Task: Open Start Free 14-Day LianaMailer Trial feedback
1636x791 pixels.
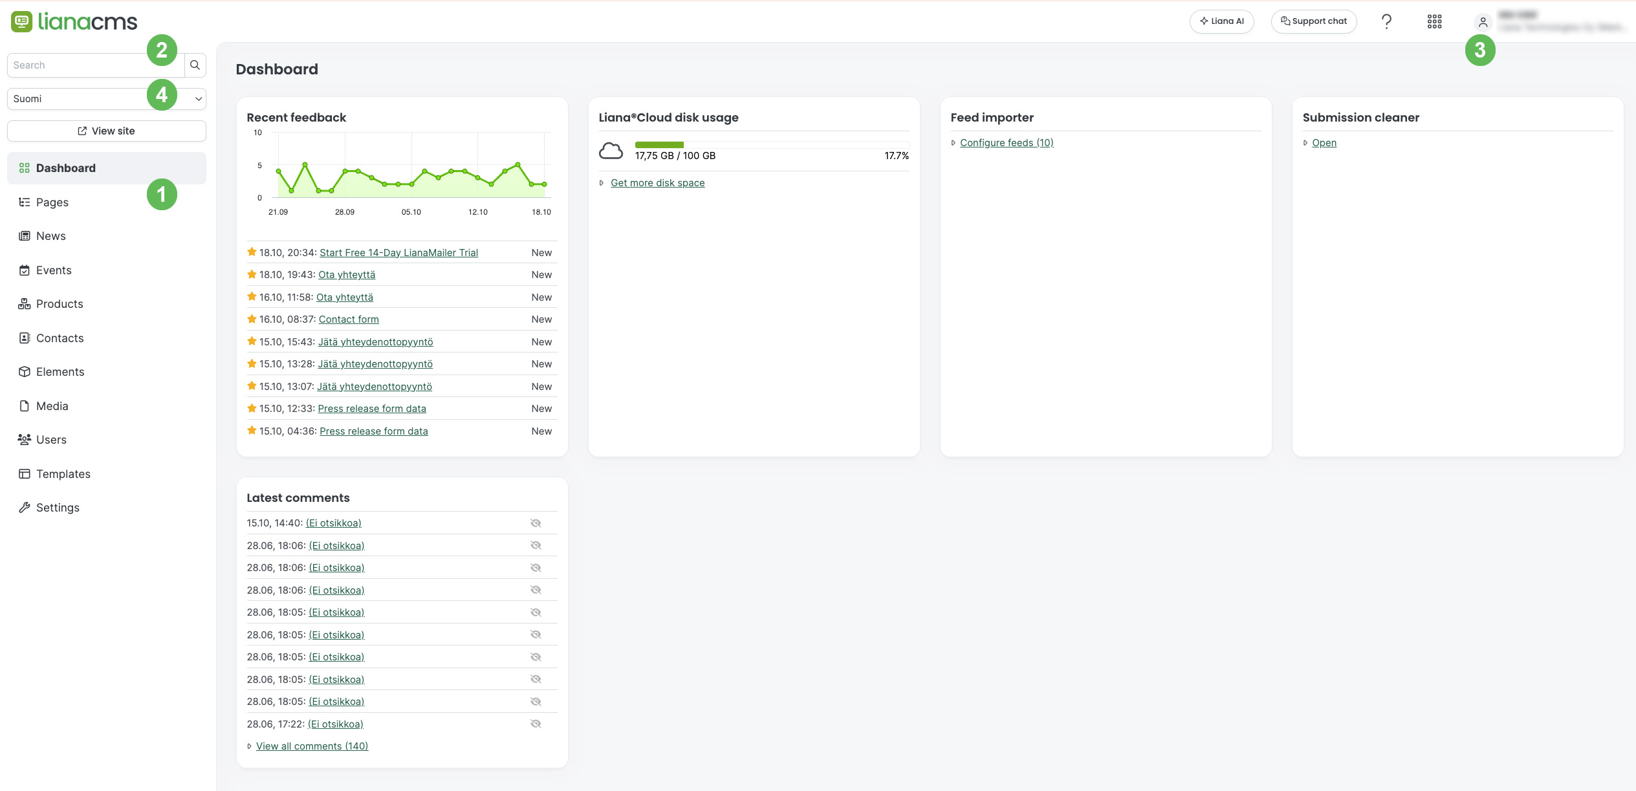Action: pyautogui.click(x=398, y=253)
